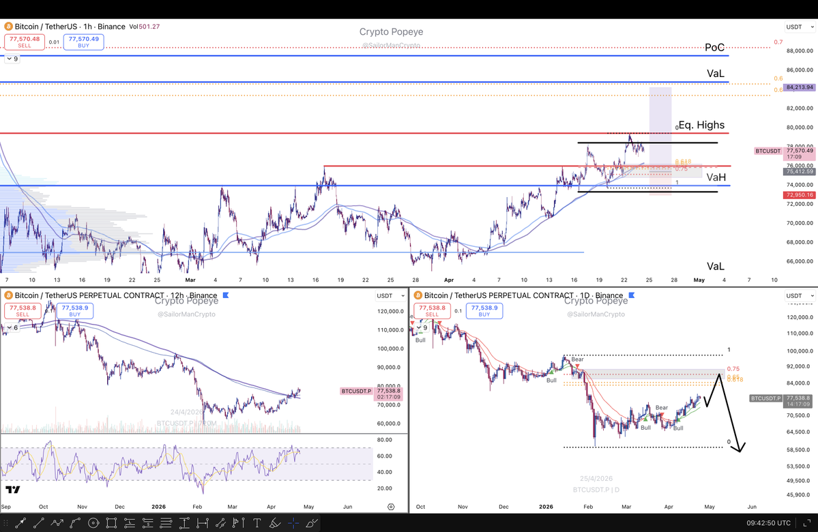Click the 100,000.0 level on 12h price axis
The width and height of the screenshot is (818, 532).
[x=391, y=349]
